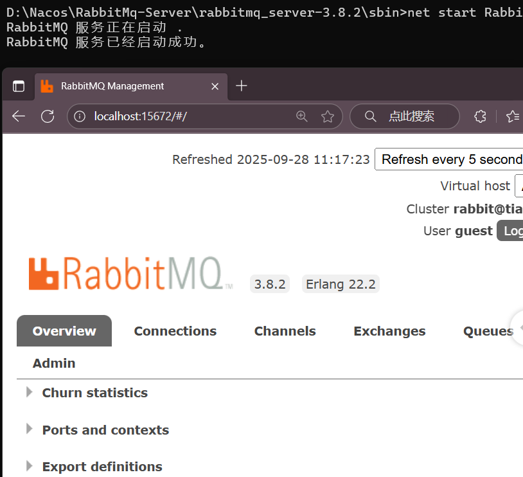Click the zoom magnifier icon in address bar
The width and height of the screenshot is (523, 477).
click(301, 116)
